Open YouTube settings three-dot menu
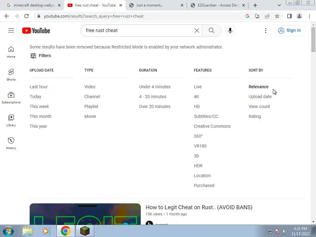316x237 pixels. [x=266, y=31]
